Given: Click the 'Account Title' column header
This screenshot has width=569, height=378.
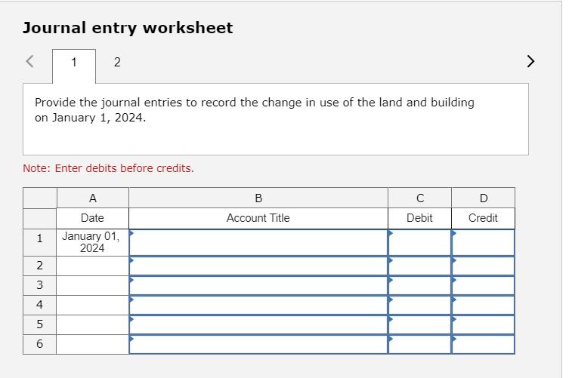Looking at the screenshot, I should [258, 218].
